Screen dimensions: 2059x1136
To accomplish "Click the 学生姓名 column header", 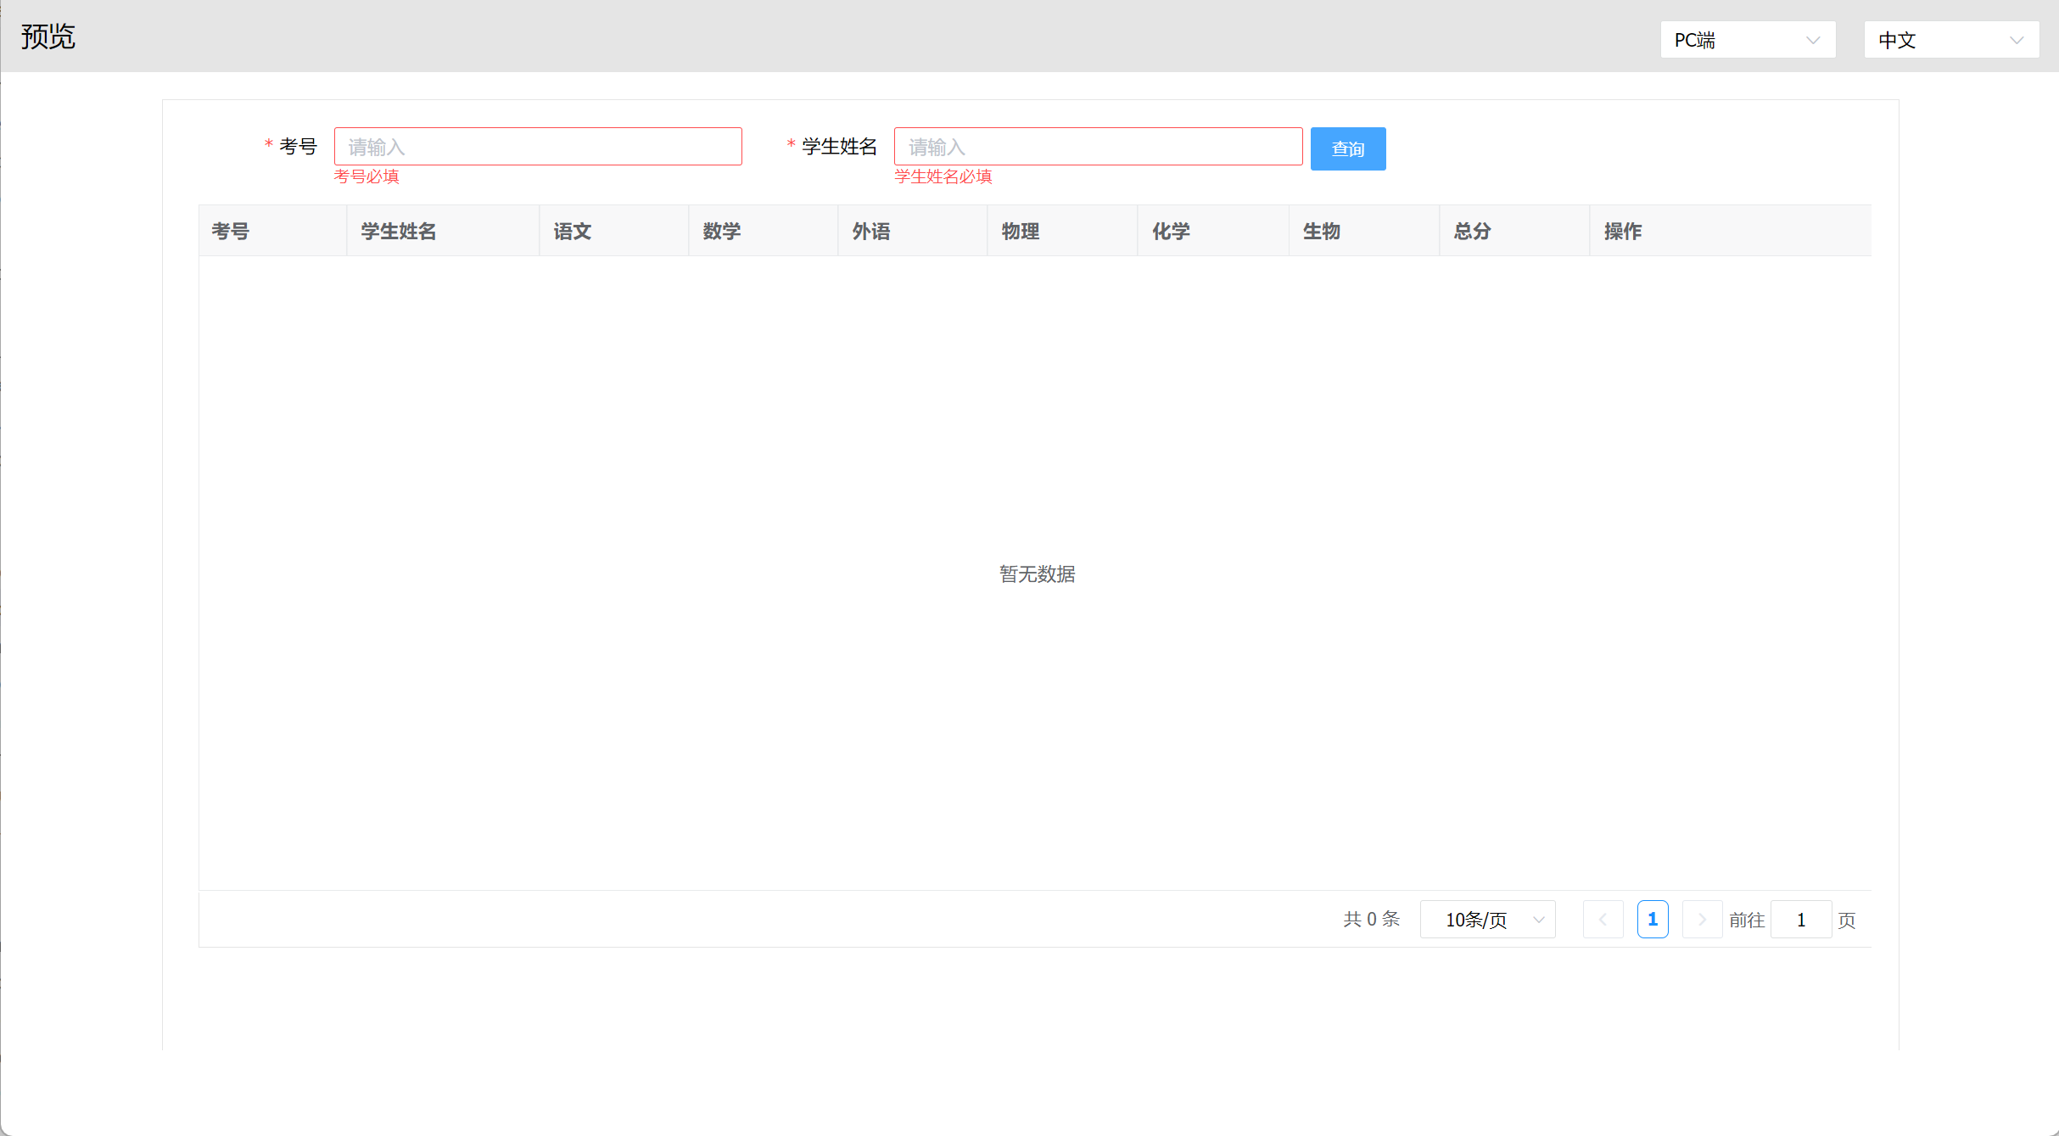I will [x=399, y=231].
